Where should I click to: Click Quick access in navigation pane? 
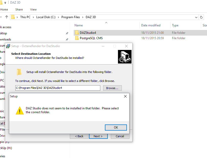coord(6,27)
